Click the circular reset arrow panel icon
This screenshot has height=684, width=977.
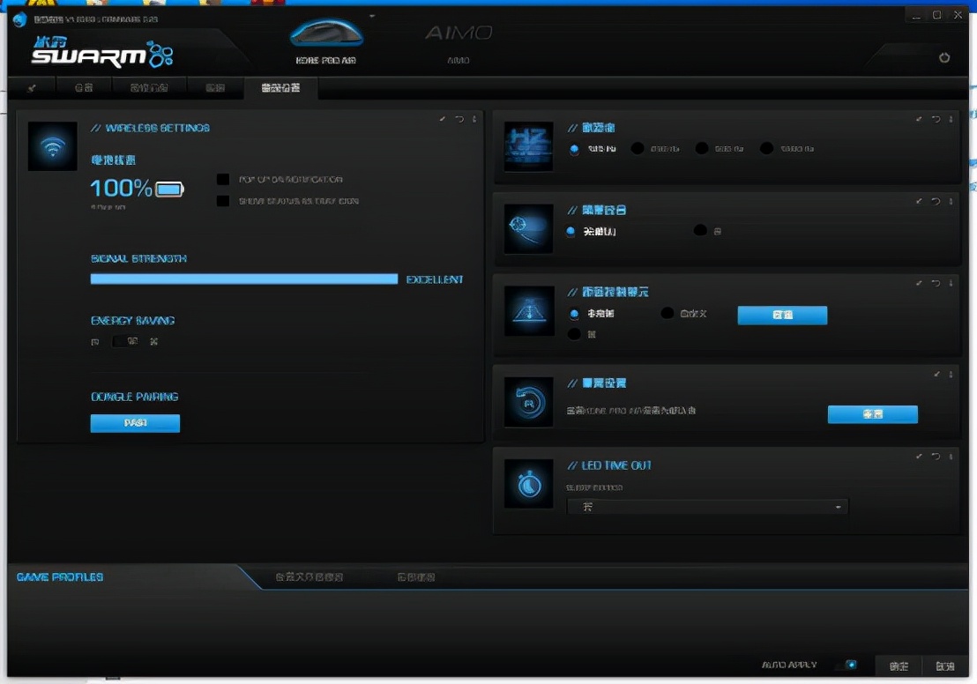coord(528,402)
